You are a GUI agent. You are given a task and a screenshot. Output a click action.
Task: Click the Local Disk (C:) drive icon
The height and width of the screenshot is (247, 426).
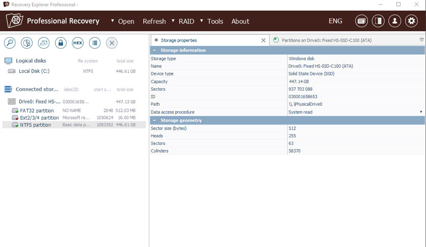(12, 71)
